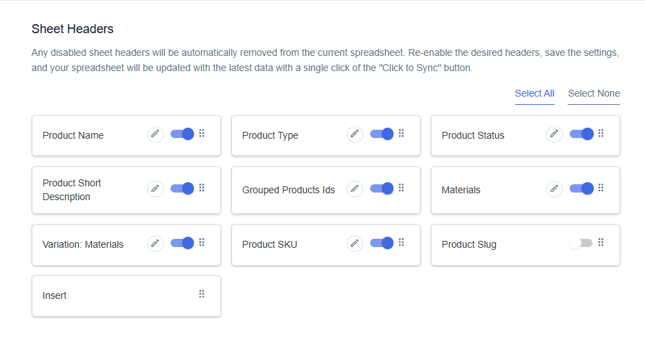Turn off the Product SKU toggle
Image resolution: width=645 pixels, height=343 pixels.
[x=382, y=244]
